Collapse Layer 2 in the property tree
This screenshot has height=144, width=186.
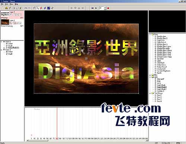[2, 50]
